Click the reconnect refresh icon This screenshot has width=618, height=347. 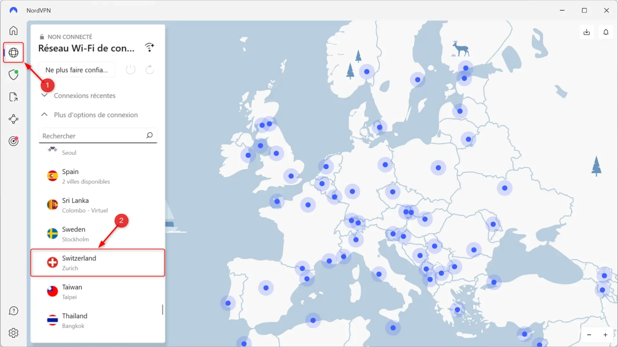150,69
